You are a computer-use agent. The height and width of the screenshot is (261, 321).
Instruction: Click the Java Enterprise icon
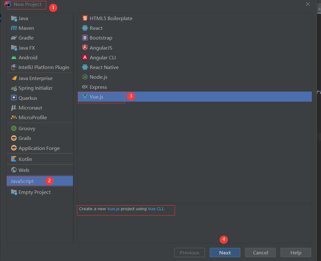pos(14,78)
